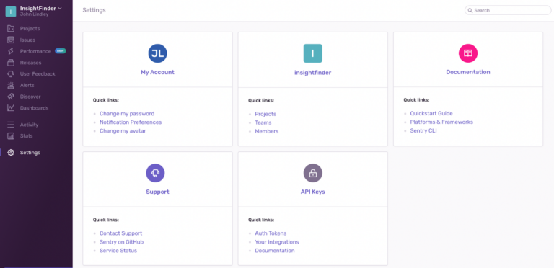Image resolution: width=554 pixels, height=268 pixels.
Task: Open Issues in the sidebar menu
Action: pyautogui.click(x=27, y=40)
